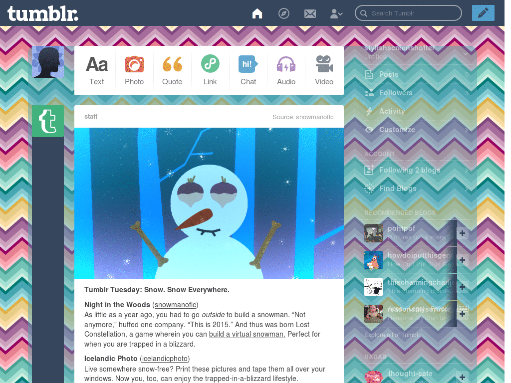Open the icelandicphoto link
This screenshot has width=511, height=383.
point(165,359)
